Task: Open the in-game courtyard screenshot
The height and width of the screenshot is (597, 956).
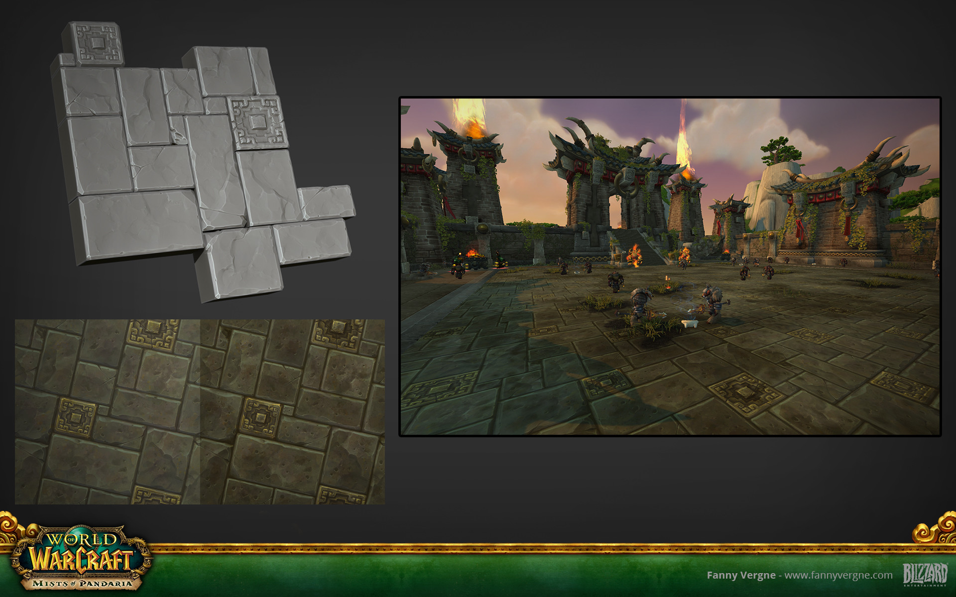Action: 670,266
